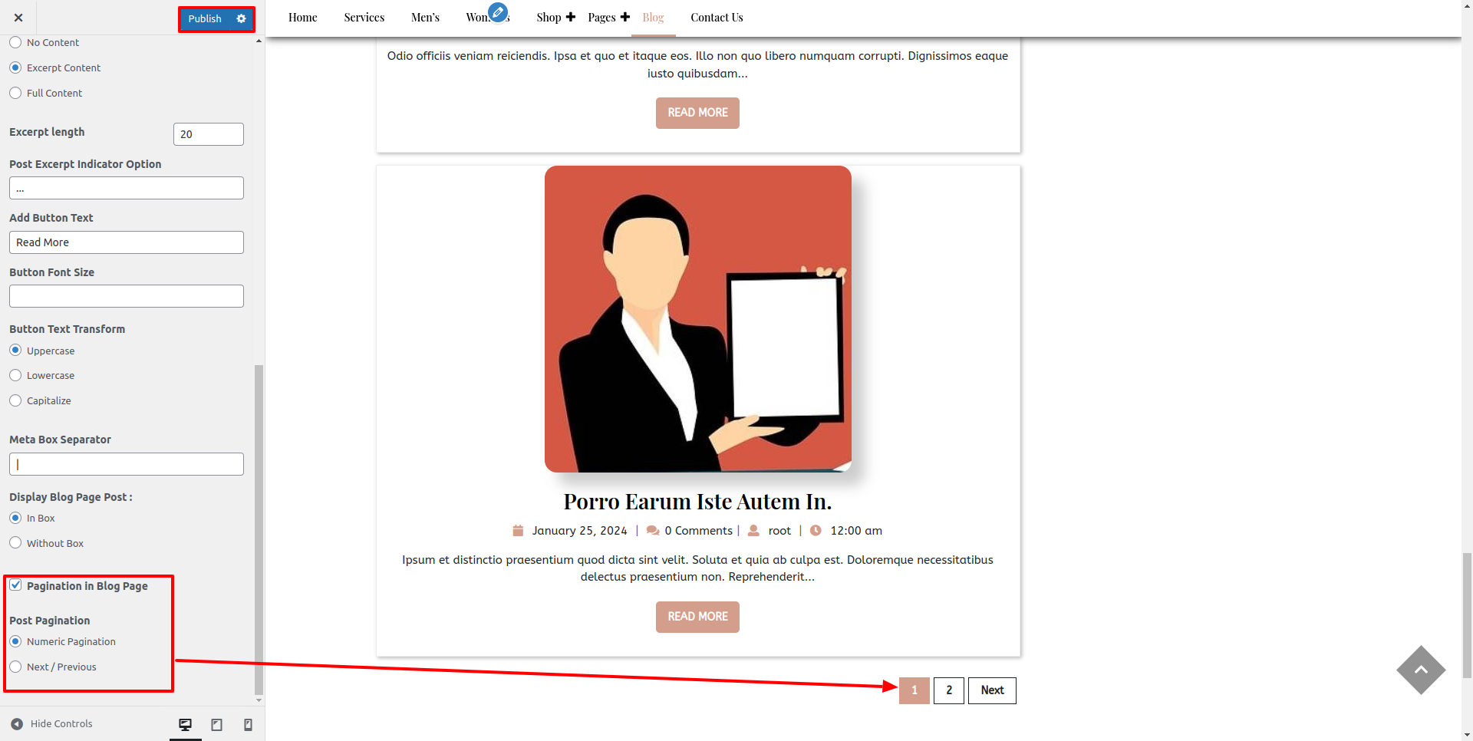Click the edit pencil shortcut on menu
The image size is (1473, 741).
(498, 12)
